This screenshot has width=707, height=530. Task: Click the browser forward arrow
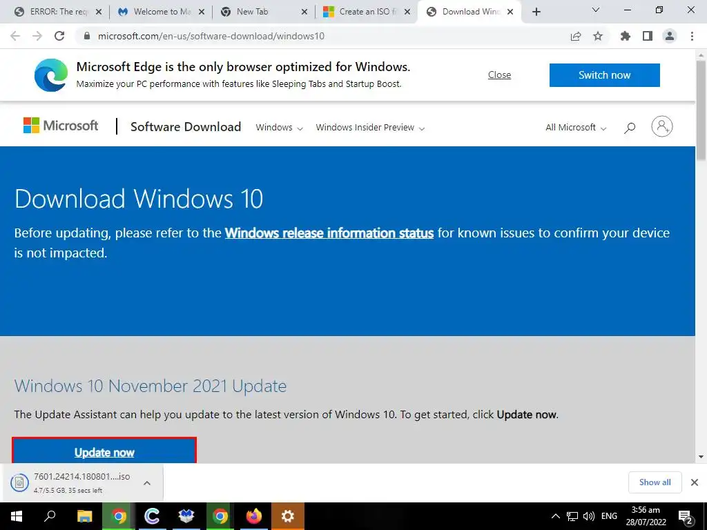click(37, 36)
